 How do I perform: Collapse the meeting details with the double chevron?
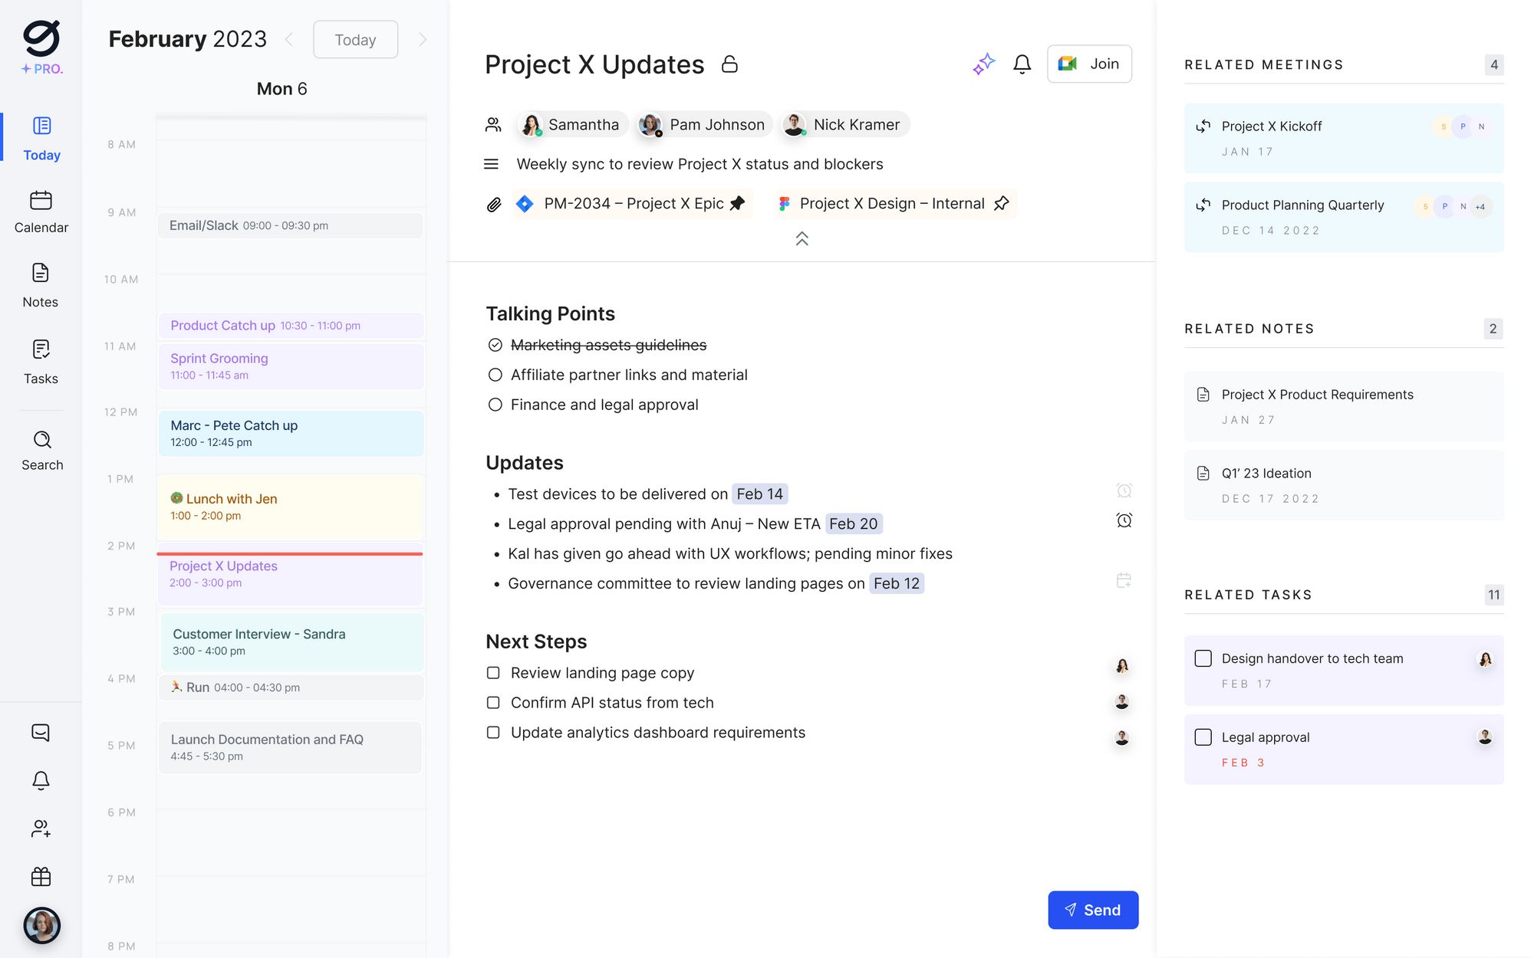point(802,238)
